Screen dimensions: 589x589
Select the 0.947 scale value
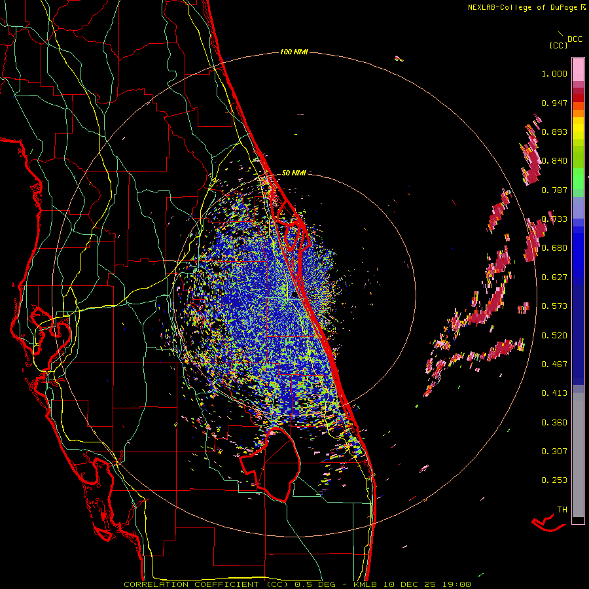pyautogui.click(x=554, y=103)
